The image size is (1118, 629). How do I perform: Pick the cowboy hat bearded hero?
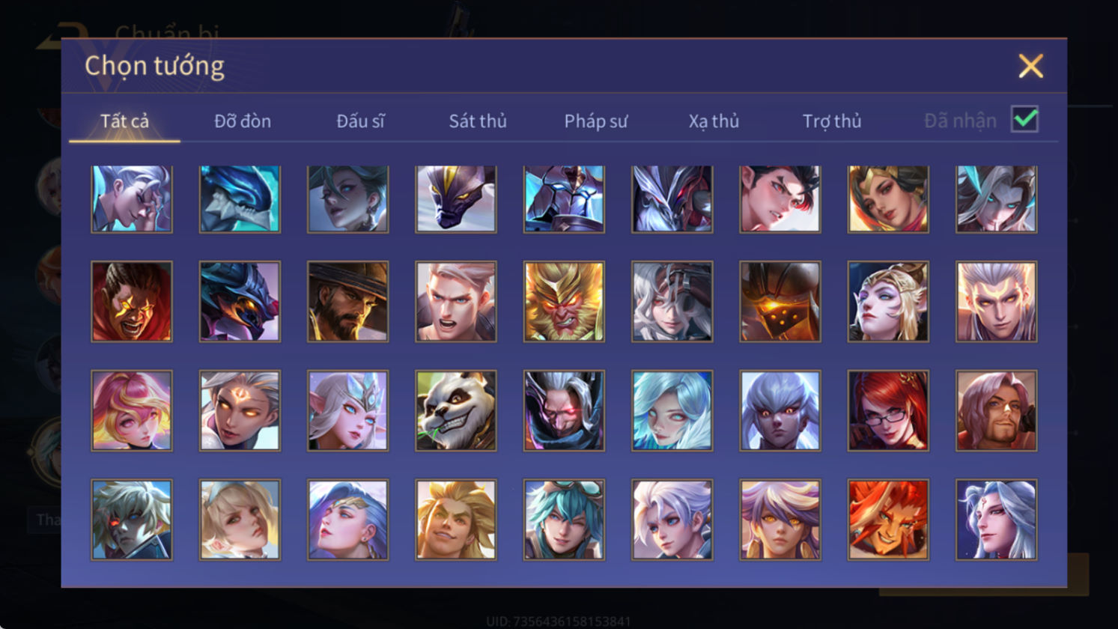click(x=348, y=302)
